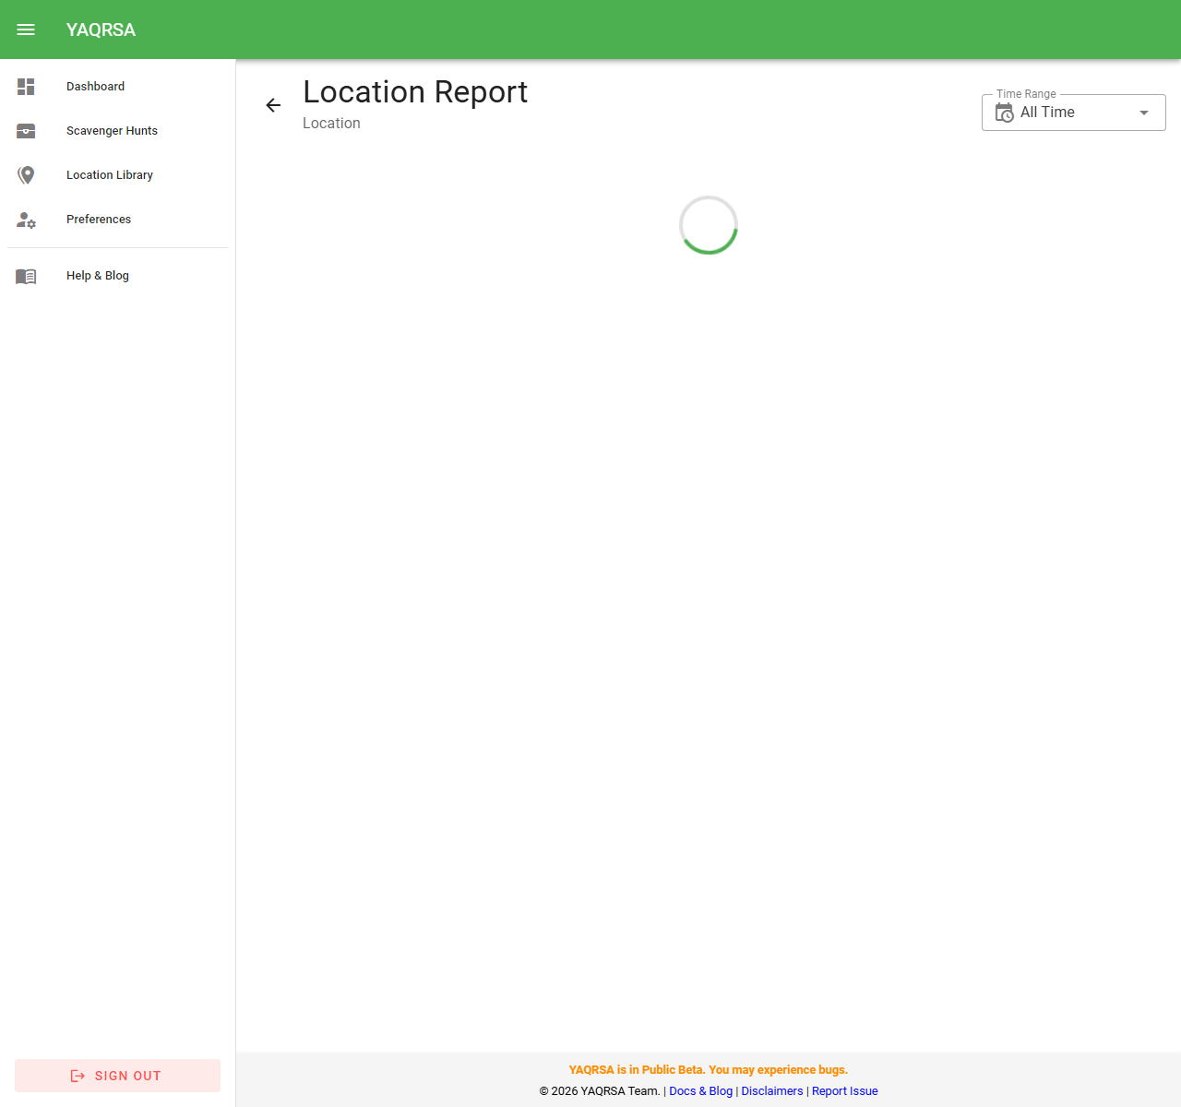The height and width of the screenshot is (1107, 1181).
Task: Click the sign out door icon
Action: click(78, 1076)
